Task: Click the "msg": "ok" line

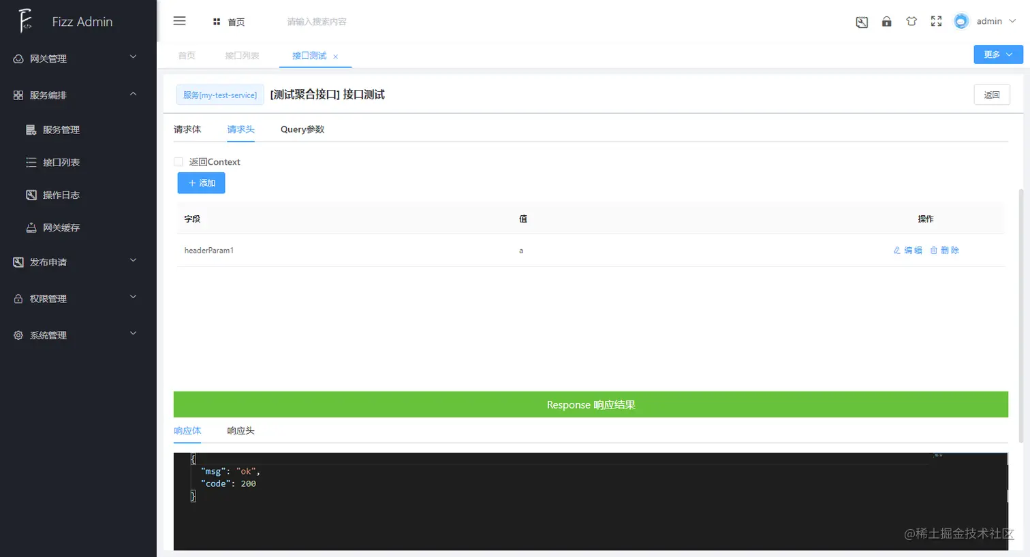Action: pyautogui.click(x=230, y=471)
